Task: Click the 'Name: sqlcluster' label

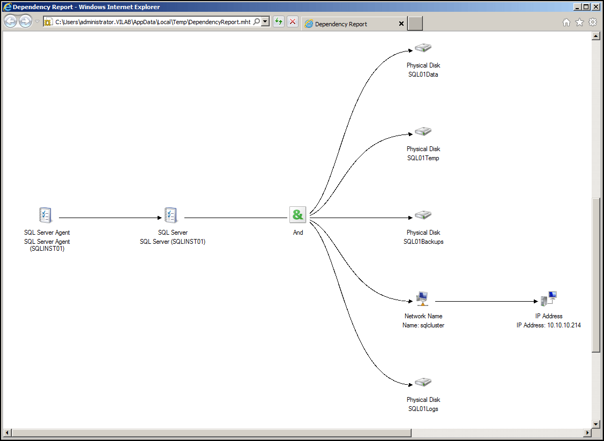Action: 423,325
